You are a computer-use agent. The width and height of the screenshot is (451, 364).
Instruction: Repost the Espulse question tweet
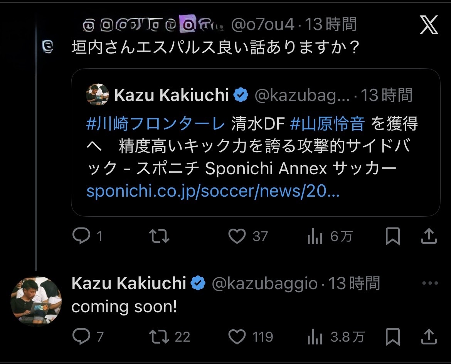[159, 236]
